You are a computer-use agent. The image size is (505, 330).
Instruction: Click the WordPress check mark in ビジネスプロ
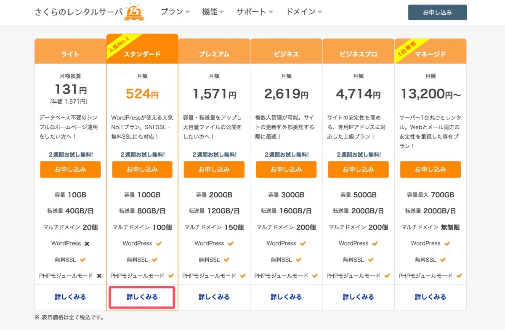pyautogui.click(x=375, y=244)
